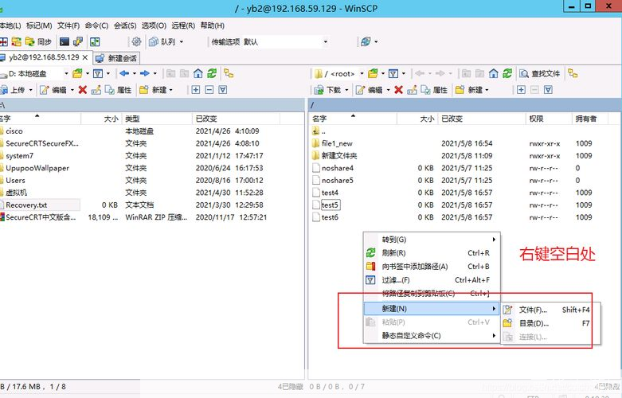Click the local panel filter icon
This screenshot has height=398, width=622.
[x=98, y=73]
